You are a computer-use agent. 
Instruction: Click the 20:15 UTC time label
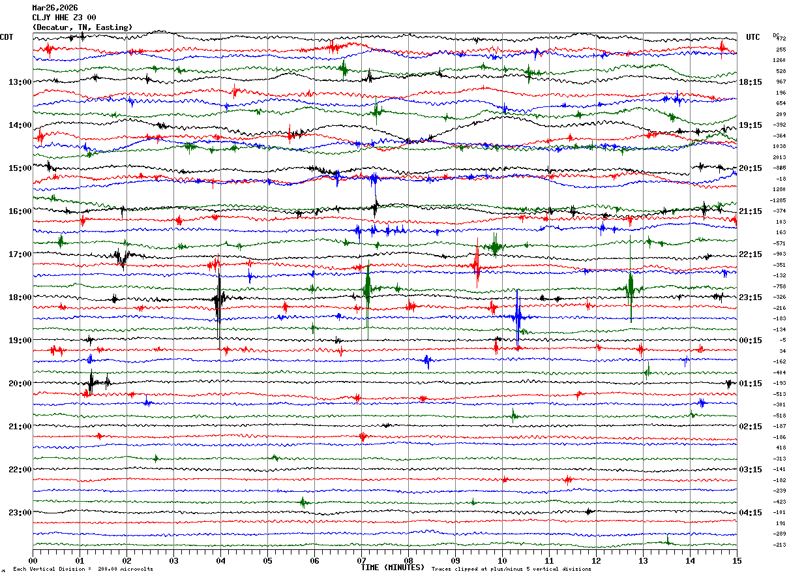751,168
